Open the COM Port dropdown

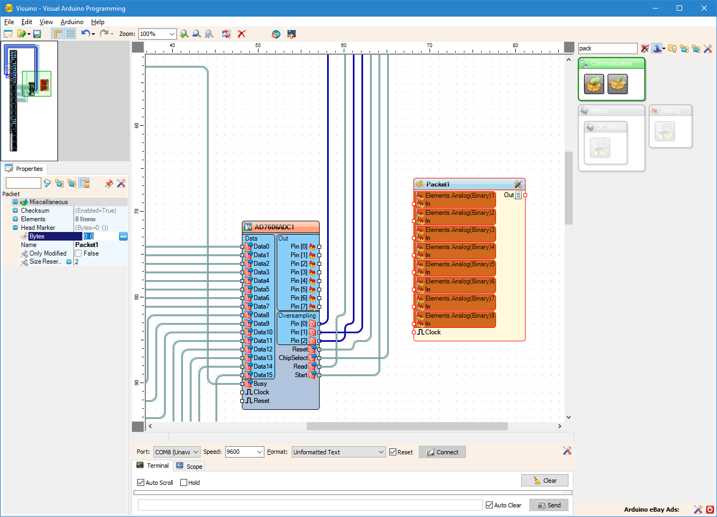click(177, 452)
